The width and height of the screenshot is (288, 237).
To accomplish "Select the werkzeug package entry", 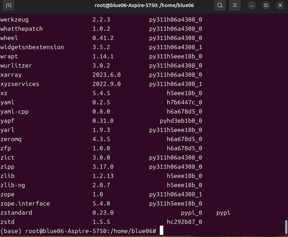I will pyautogui.click(x=14, y=19).
